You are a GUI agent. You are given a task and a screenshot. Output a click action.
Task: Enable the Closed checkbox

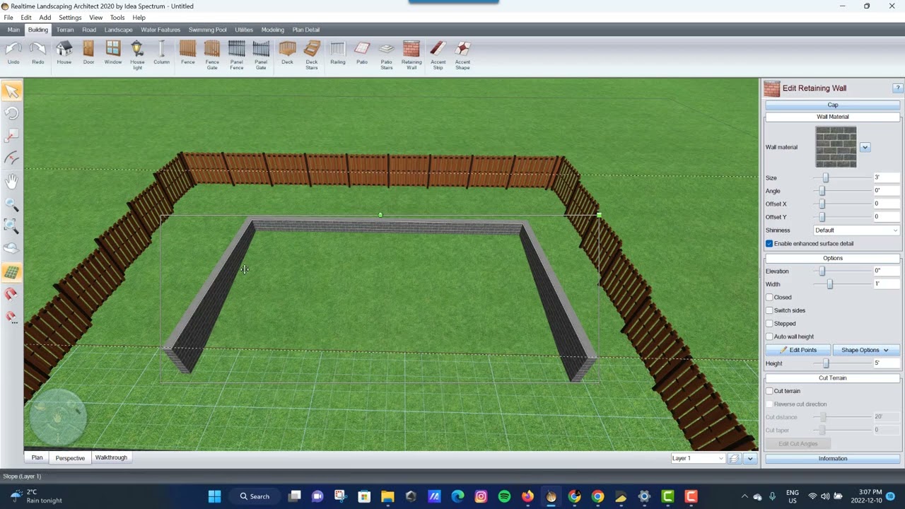[769, 298]
